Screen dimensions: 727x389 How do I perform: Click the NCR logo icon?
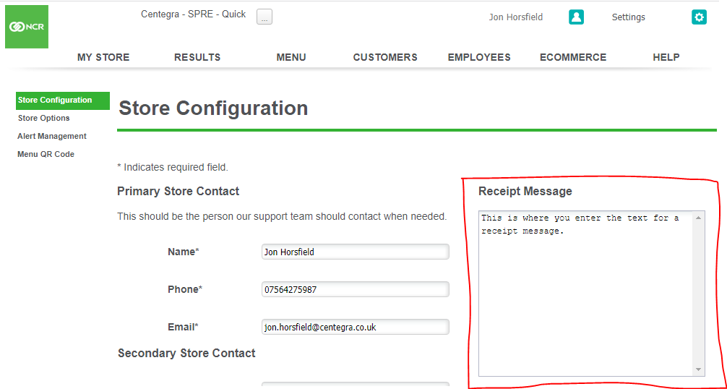click(x=27, y=27)
